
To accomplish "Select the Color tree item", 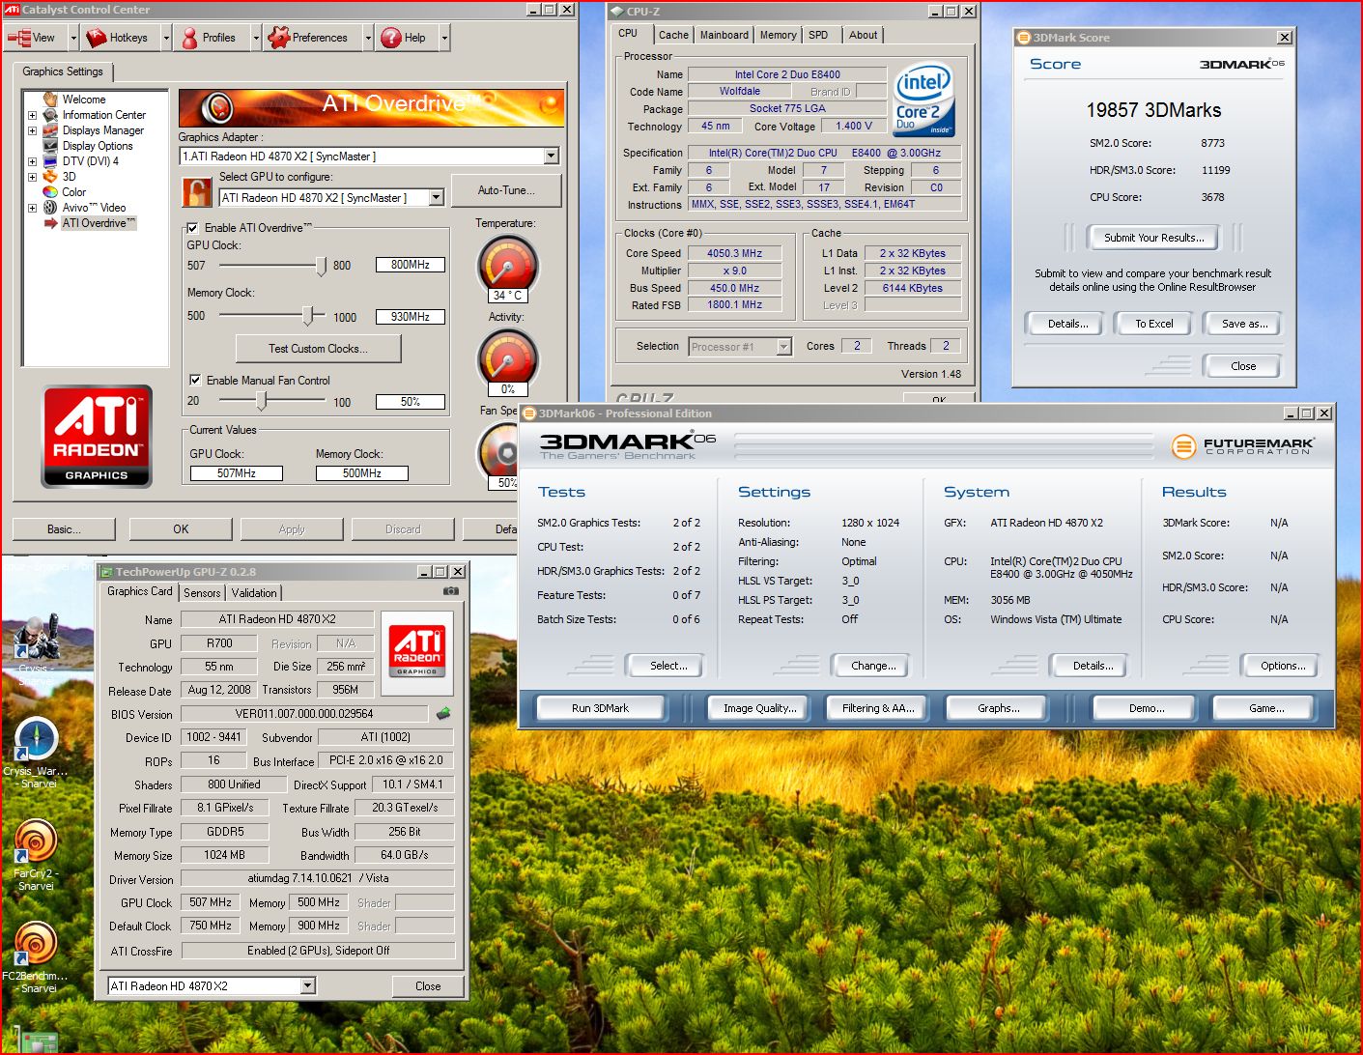I will tap(74, 192).
